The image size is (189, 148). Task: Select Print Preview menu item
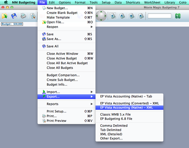click(x=66, y=121)
